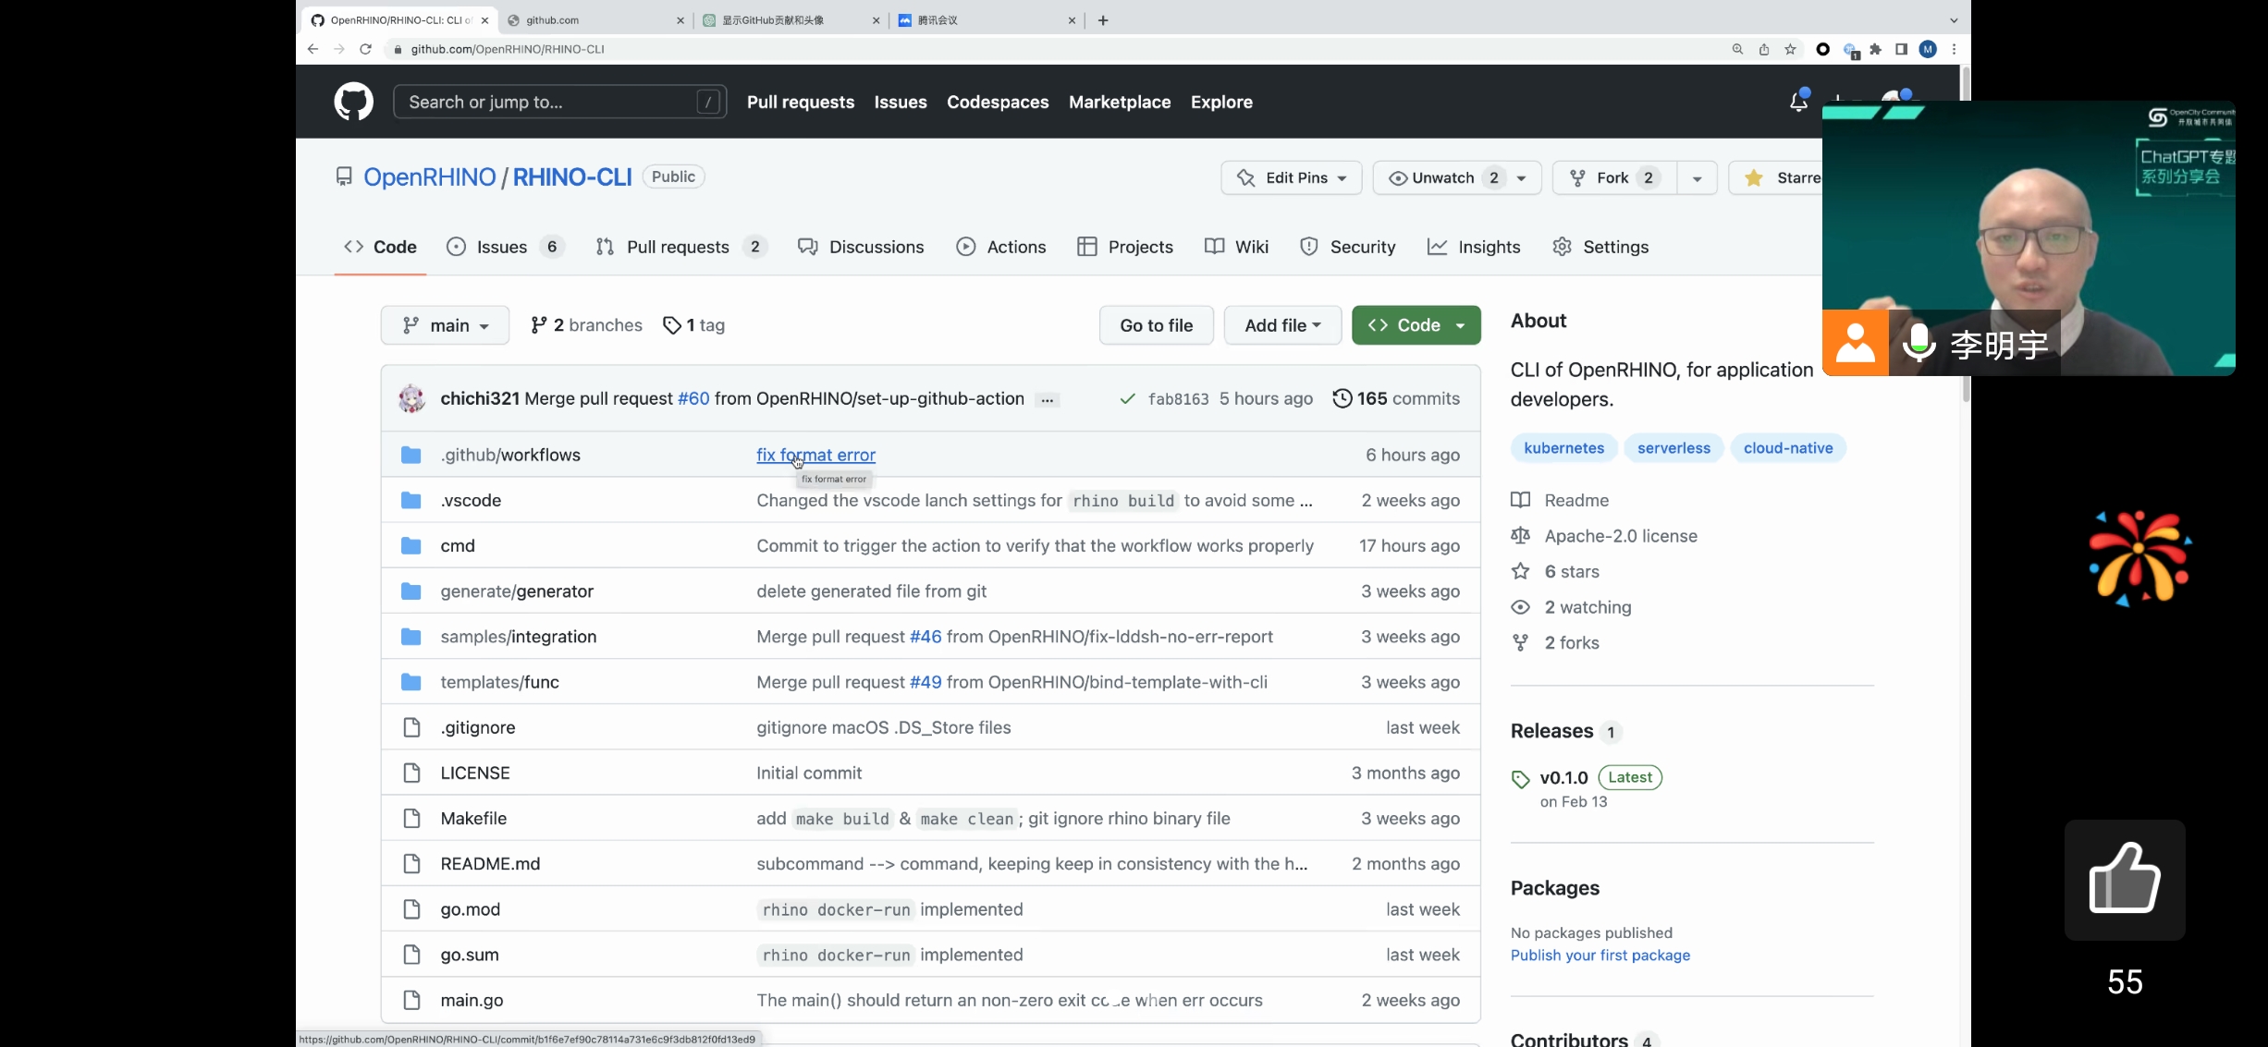Click browser zoom magnifier icon
The height and width of the screenshot is (1047, 2268).
coord(1737,49)
